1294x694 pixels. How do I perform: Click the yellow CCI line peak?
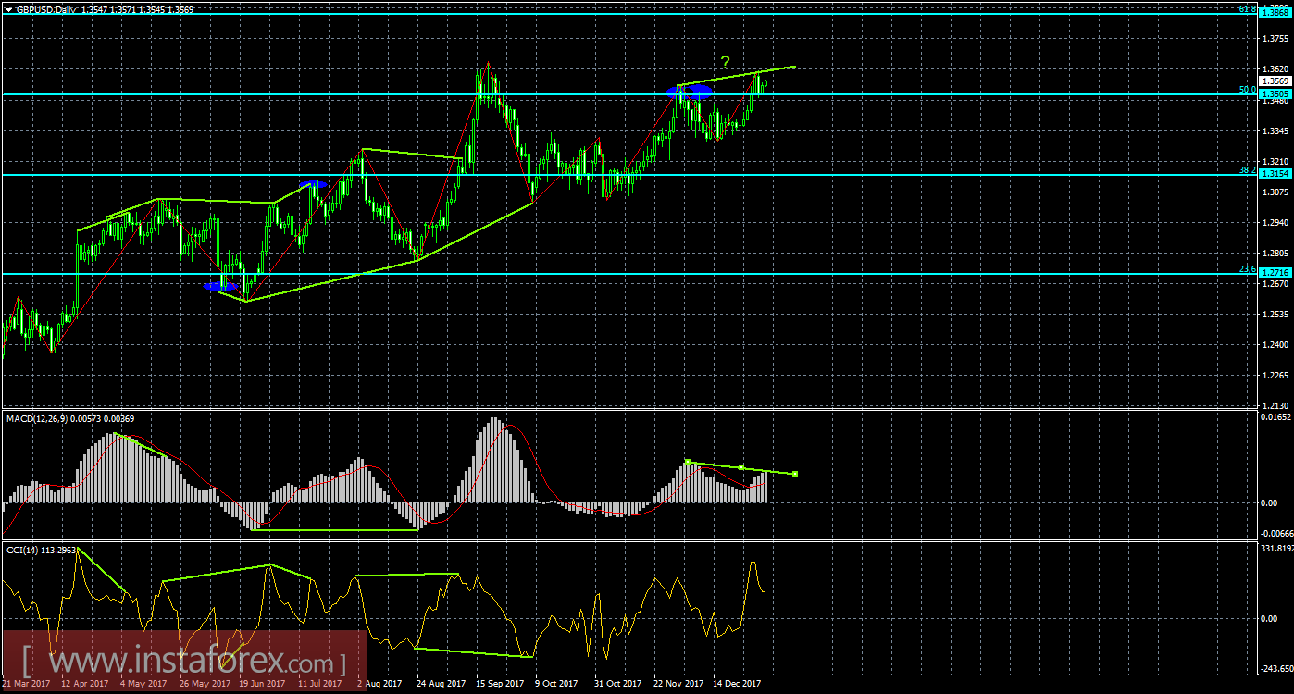click(80, 550)
